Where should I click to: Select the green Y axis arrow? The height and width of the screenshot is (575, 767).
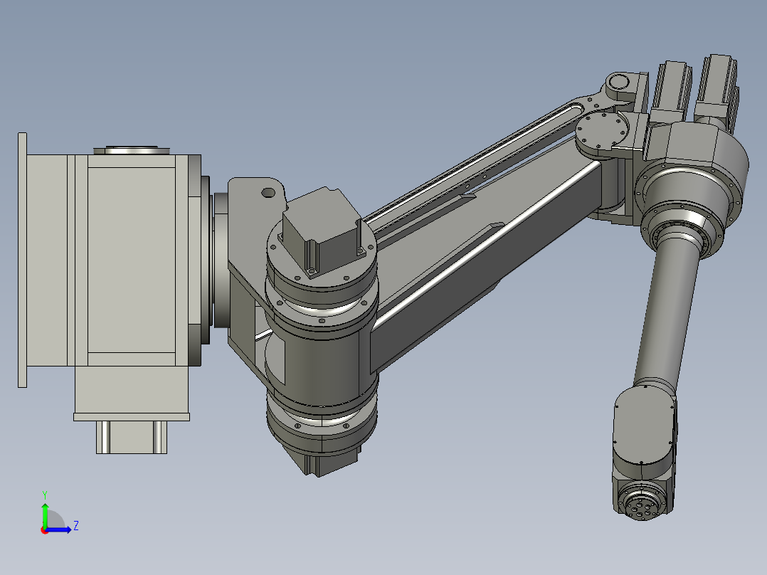[45, 516]
